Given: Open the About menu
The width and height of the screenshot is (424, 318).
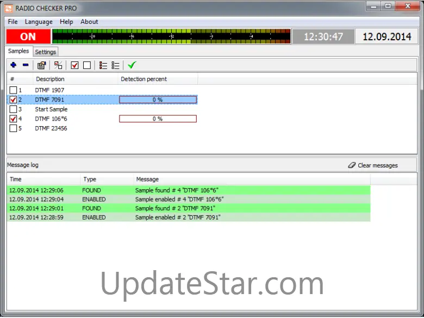Looking at the screenshot, I should tap(89, 22).
